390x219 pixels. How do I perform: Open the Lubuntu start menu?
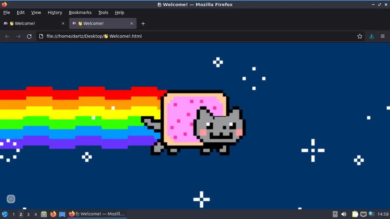pyautogui.click(x=5, y=214)
